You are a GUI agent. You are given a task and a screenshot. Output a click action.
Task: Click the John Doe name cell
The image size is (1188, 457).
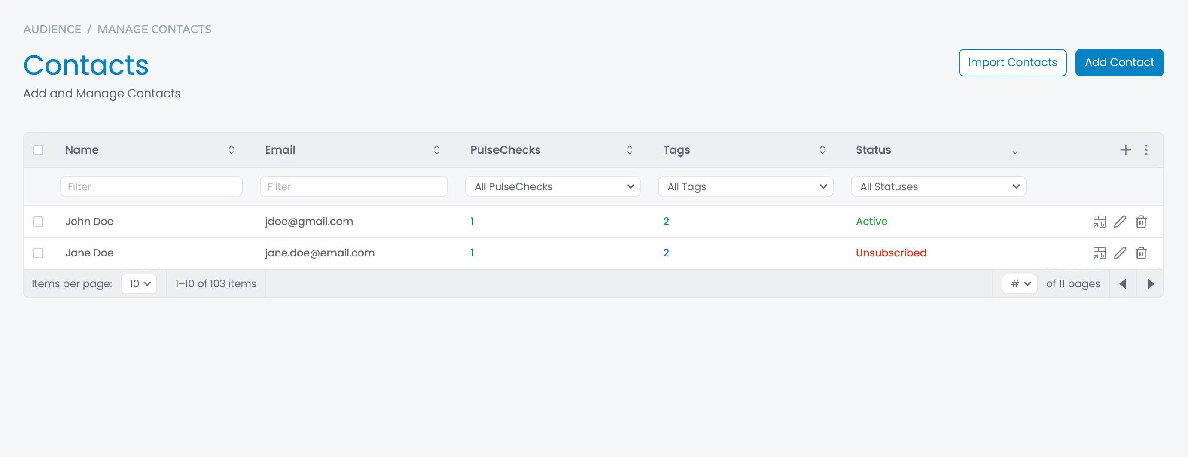tap(89, 222)
